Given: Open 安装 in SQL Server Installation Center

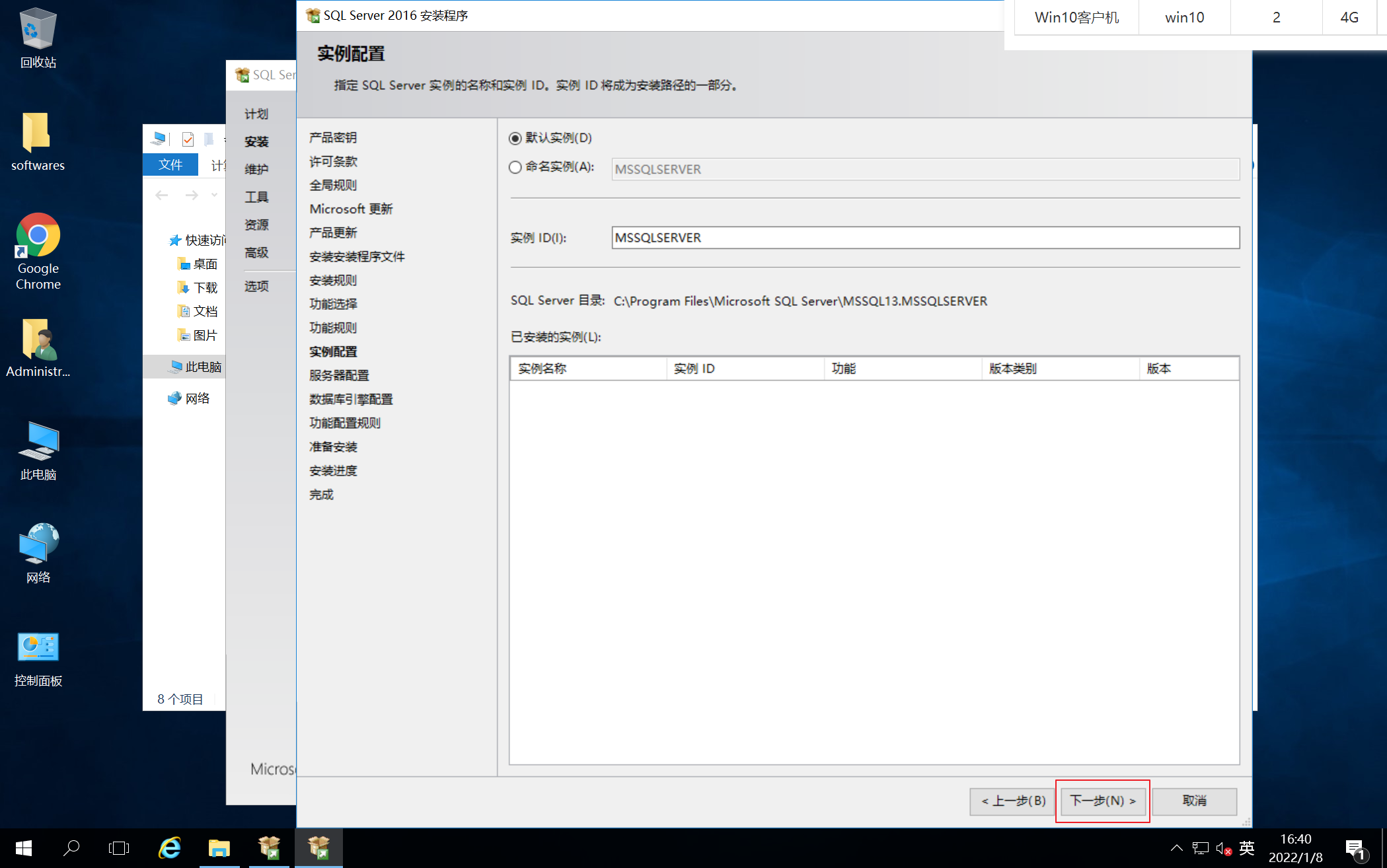Looking at the screenshot, I should pos(256,141).
